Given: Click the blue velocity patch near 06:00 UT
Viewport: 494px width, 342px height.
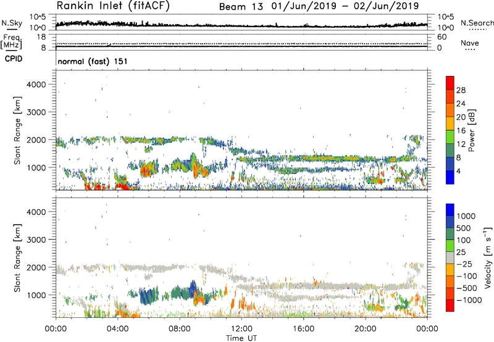Looking at the screenshot, I should pyautogui.click(x=148, y=296).
